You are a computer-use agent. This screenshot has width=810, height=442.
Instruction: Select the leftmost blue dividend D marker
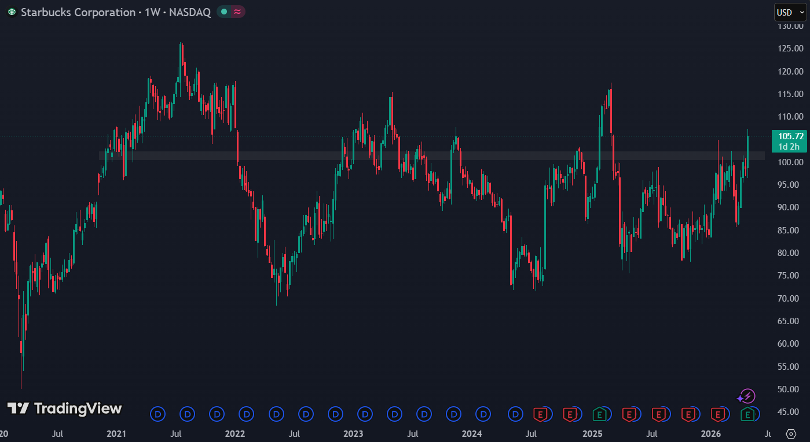[x=157, y=414]
